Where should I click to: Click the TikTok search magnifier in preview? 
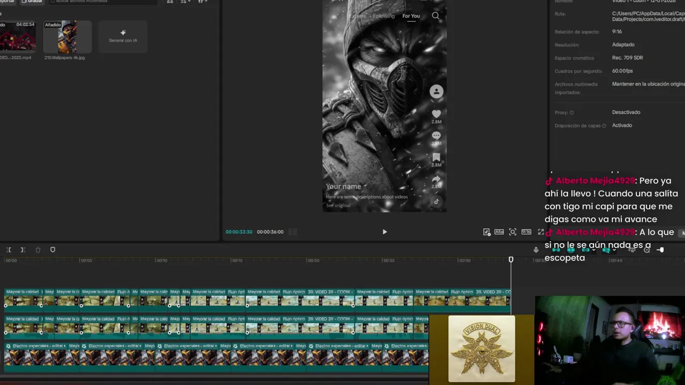point(436,16)
